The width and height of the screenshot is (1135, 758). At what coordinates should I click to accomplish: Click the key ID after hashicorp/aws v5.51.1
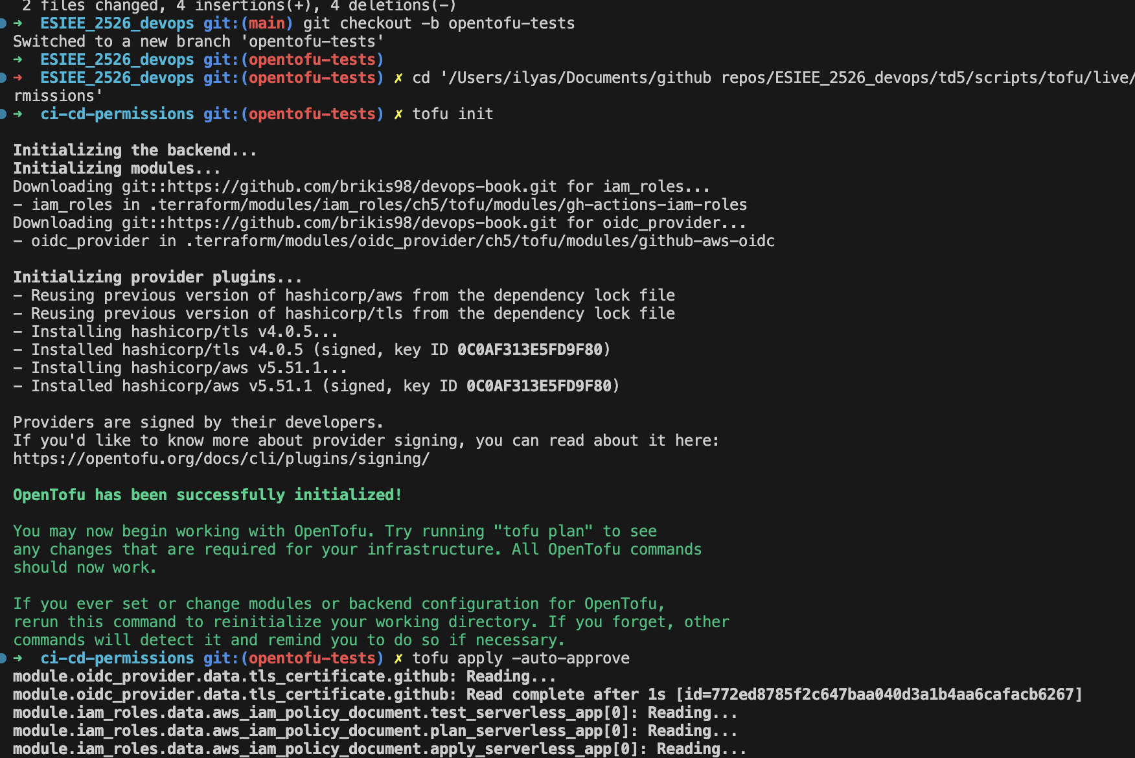click(x=538, y=387)
